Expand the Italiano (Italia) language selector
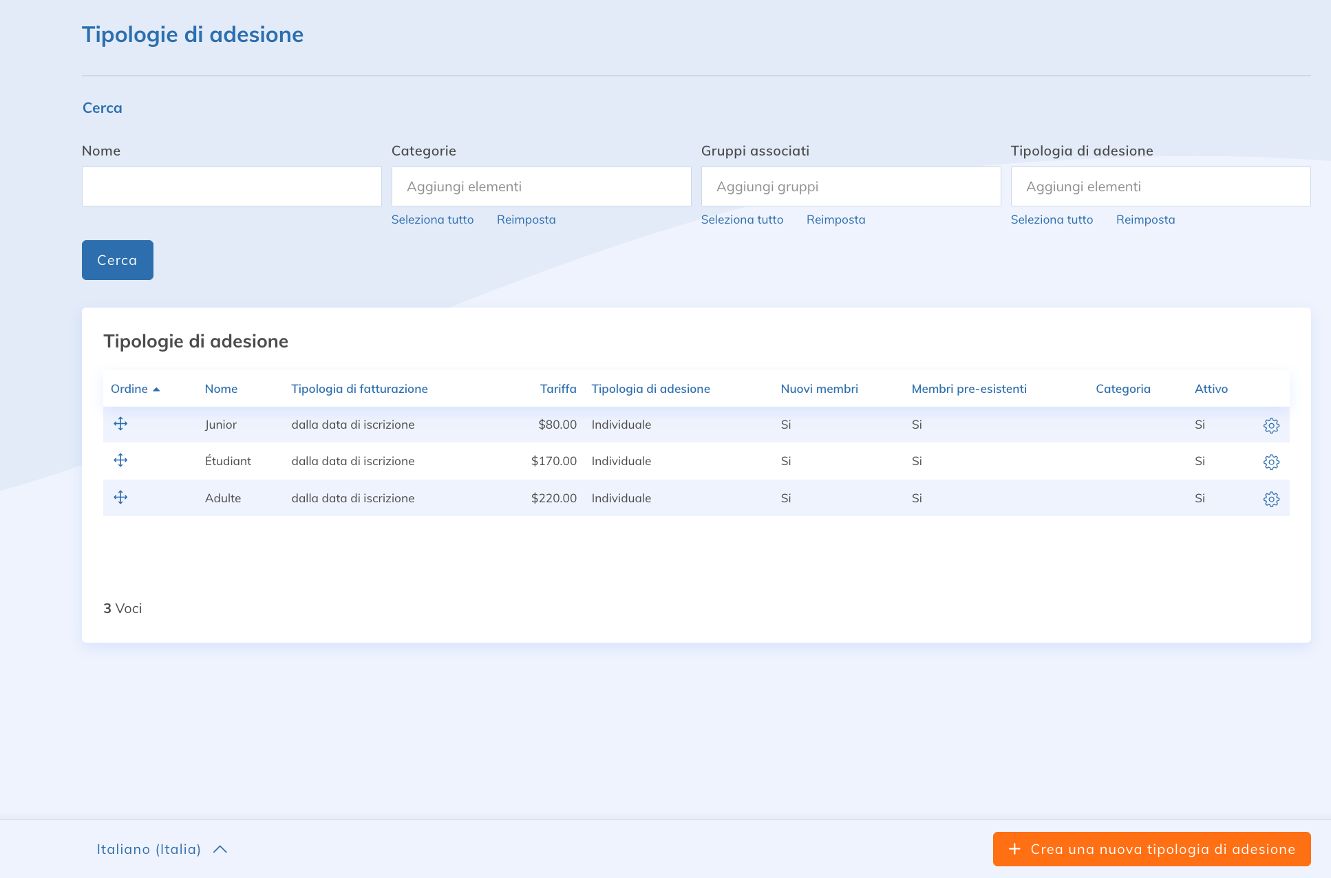The height and width of the screenshot is (878, 1331). click(162, 849)
